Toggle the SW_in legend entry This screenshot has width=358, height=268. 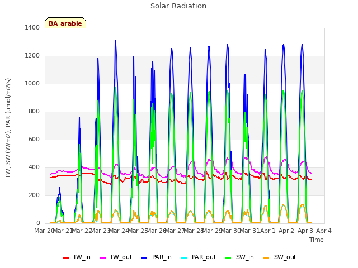pyautogui.click(x=239, y=257)
